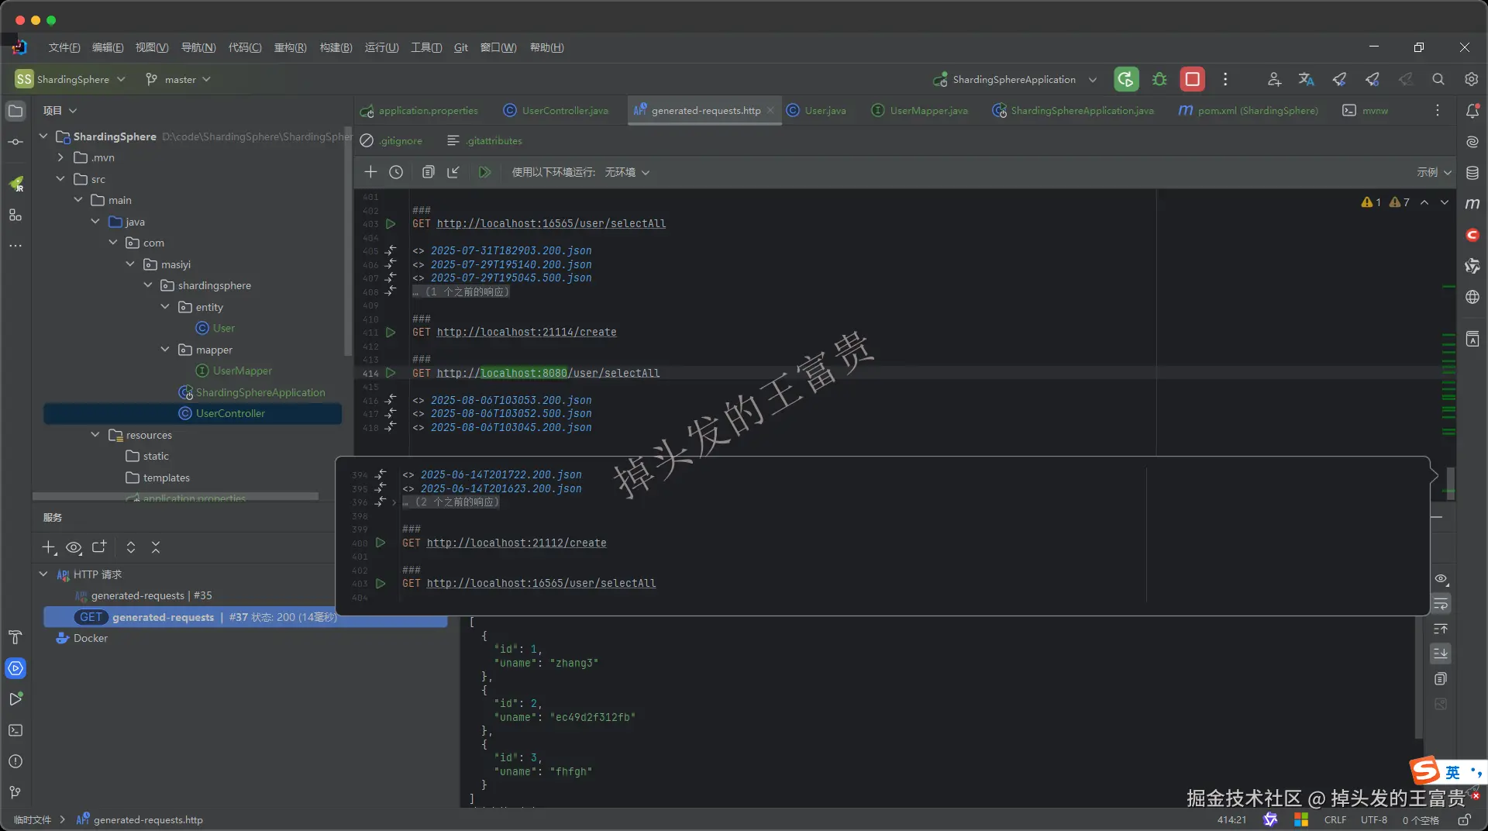The width and height of the screenshot is (1488, 831).
Task: Collapse all services in Services panel
Action: tap(156, 547)
